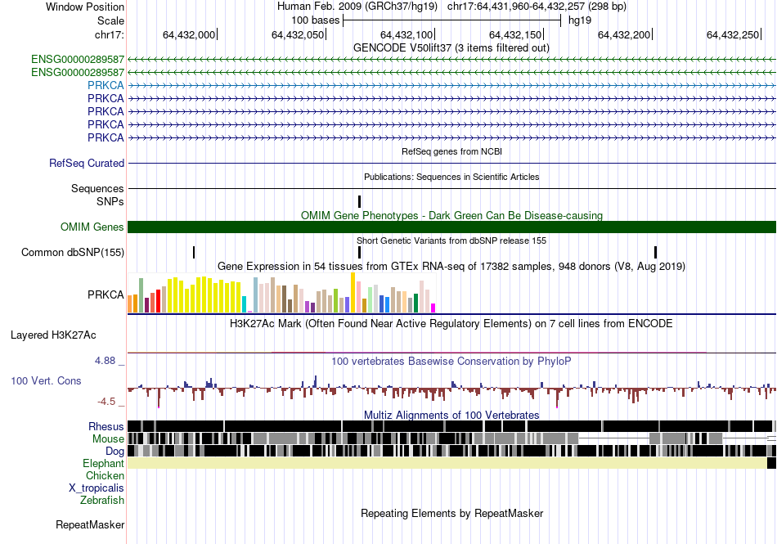Click the H3K27Ac Mark track title

[451, 323]
